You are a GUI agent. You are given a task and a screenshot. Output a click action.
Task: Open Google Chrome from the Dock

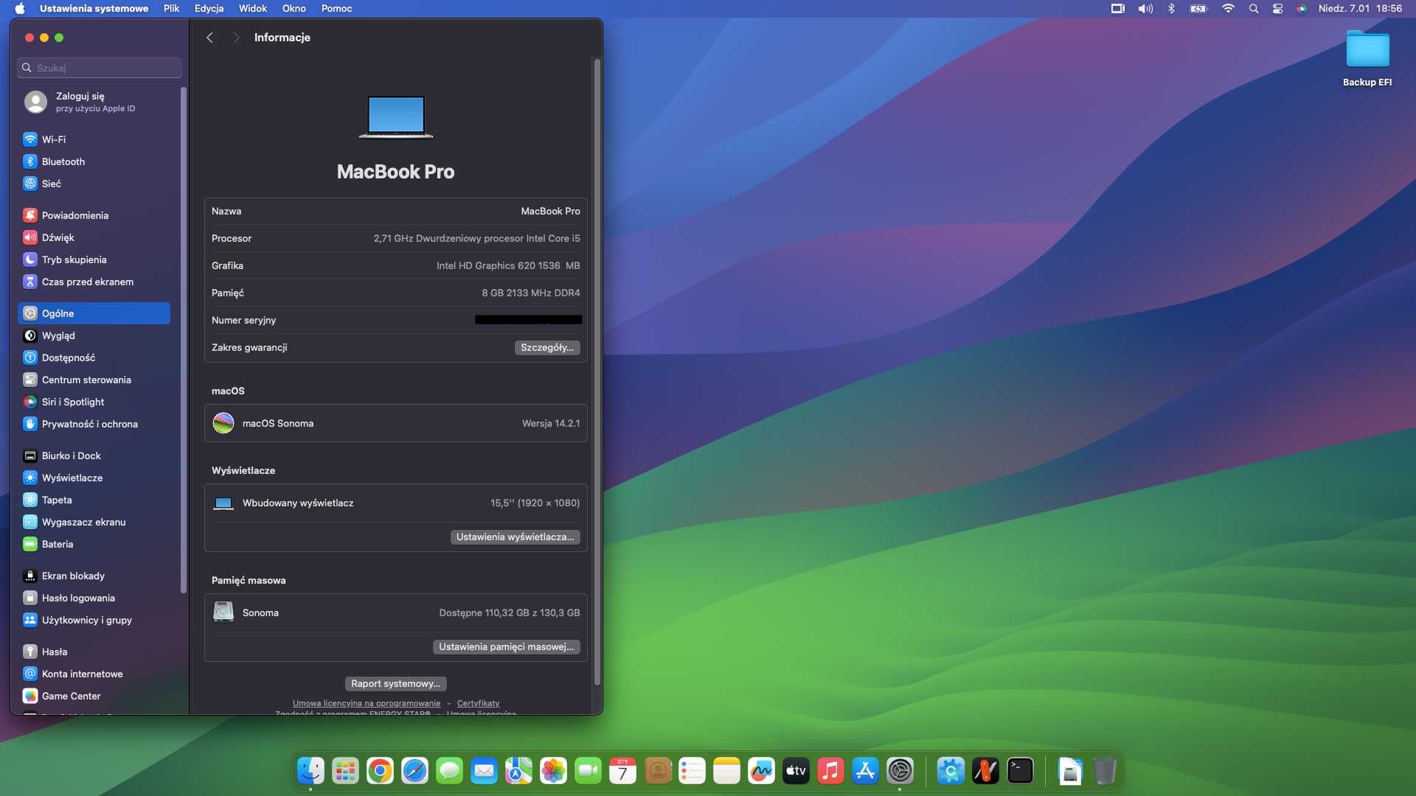click(x=379, y=771)
